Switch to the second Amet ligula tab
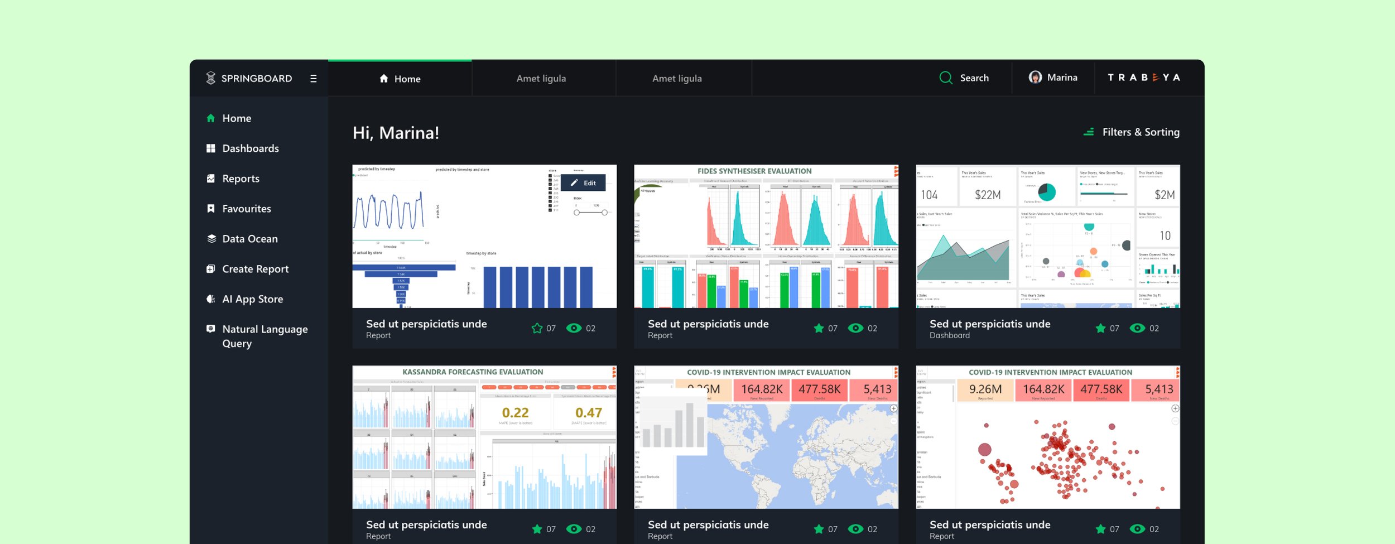Viewport: 1395px width, 544px height. click(677, 79)
